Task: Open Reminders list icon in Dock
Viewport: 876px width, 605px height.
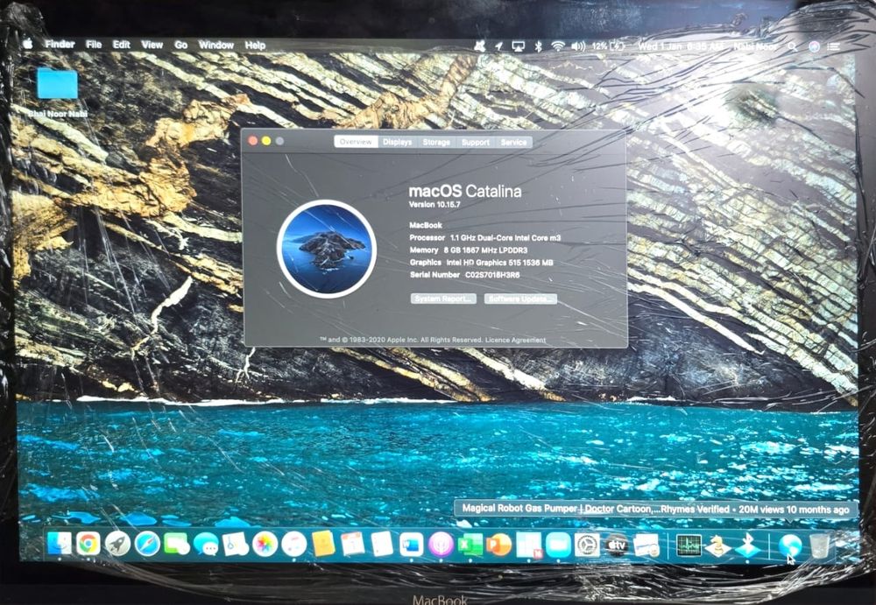Action: click(382, 544)
